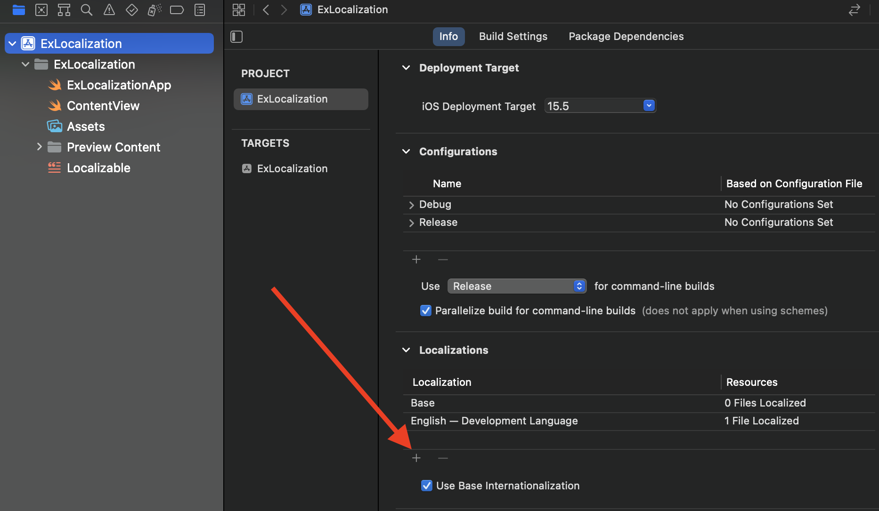Open the Debug navigator spray icon
The width and height of the screenshot is (879, 511).
(155, 10)
